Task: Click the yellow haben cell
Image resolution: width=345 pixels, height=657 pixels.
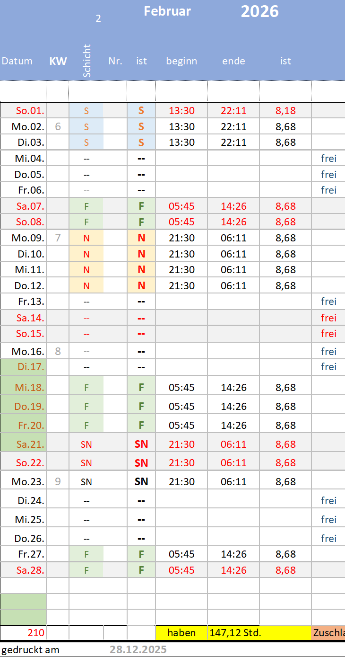Action: click(x=181, y=633)
